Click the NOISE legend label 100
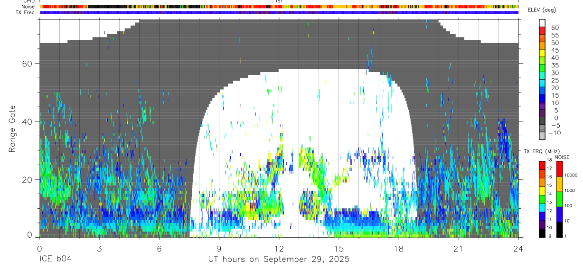Viewport: 583px width, 269px height. tap(569, 205)
